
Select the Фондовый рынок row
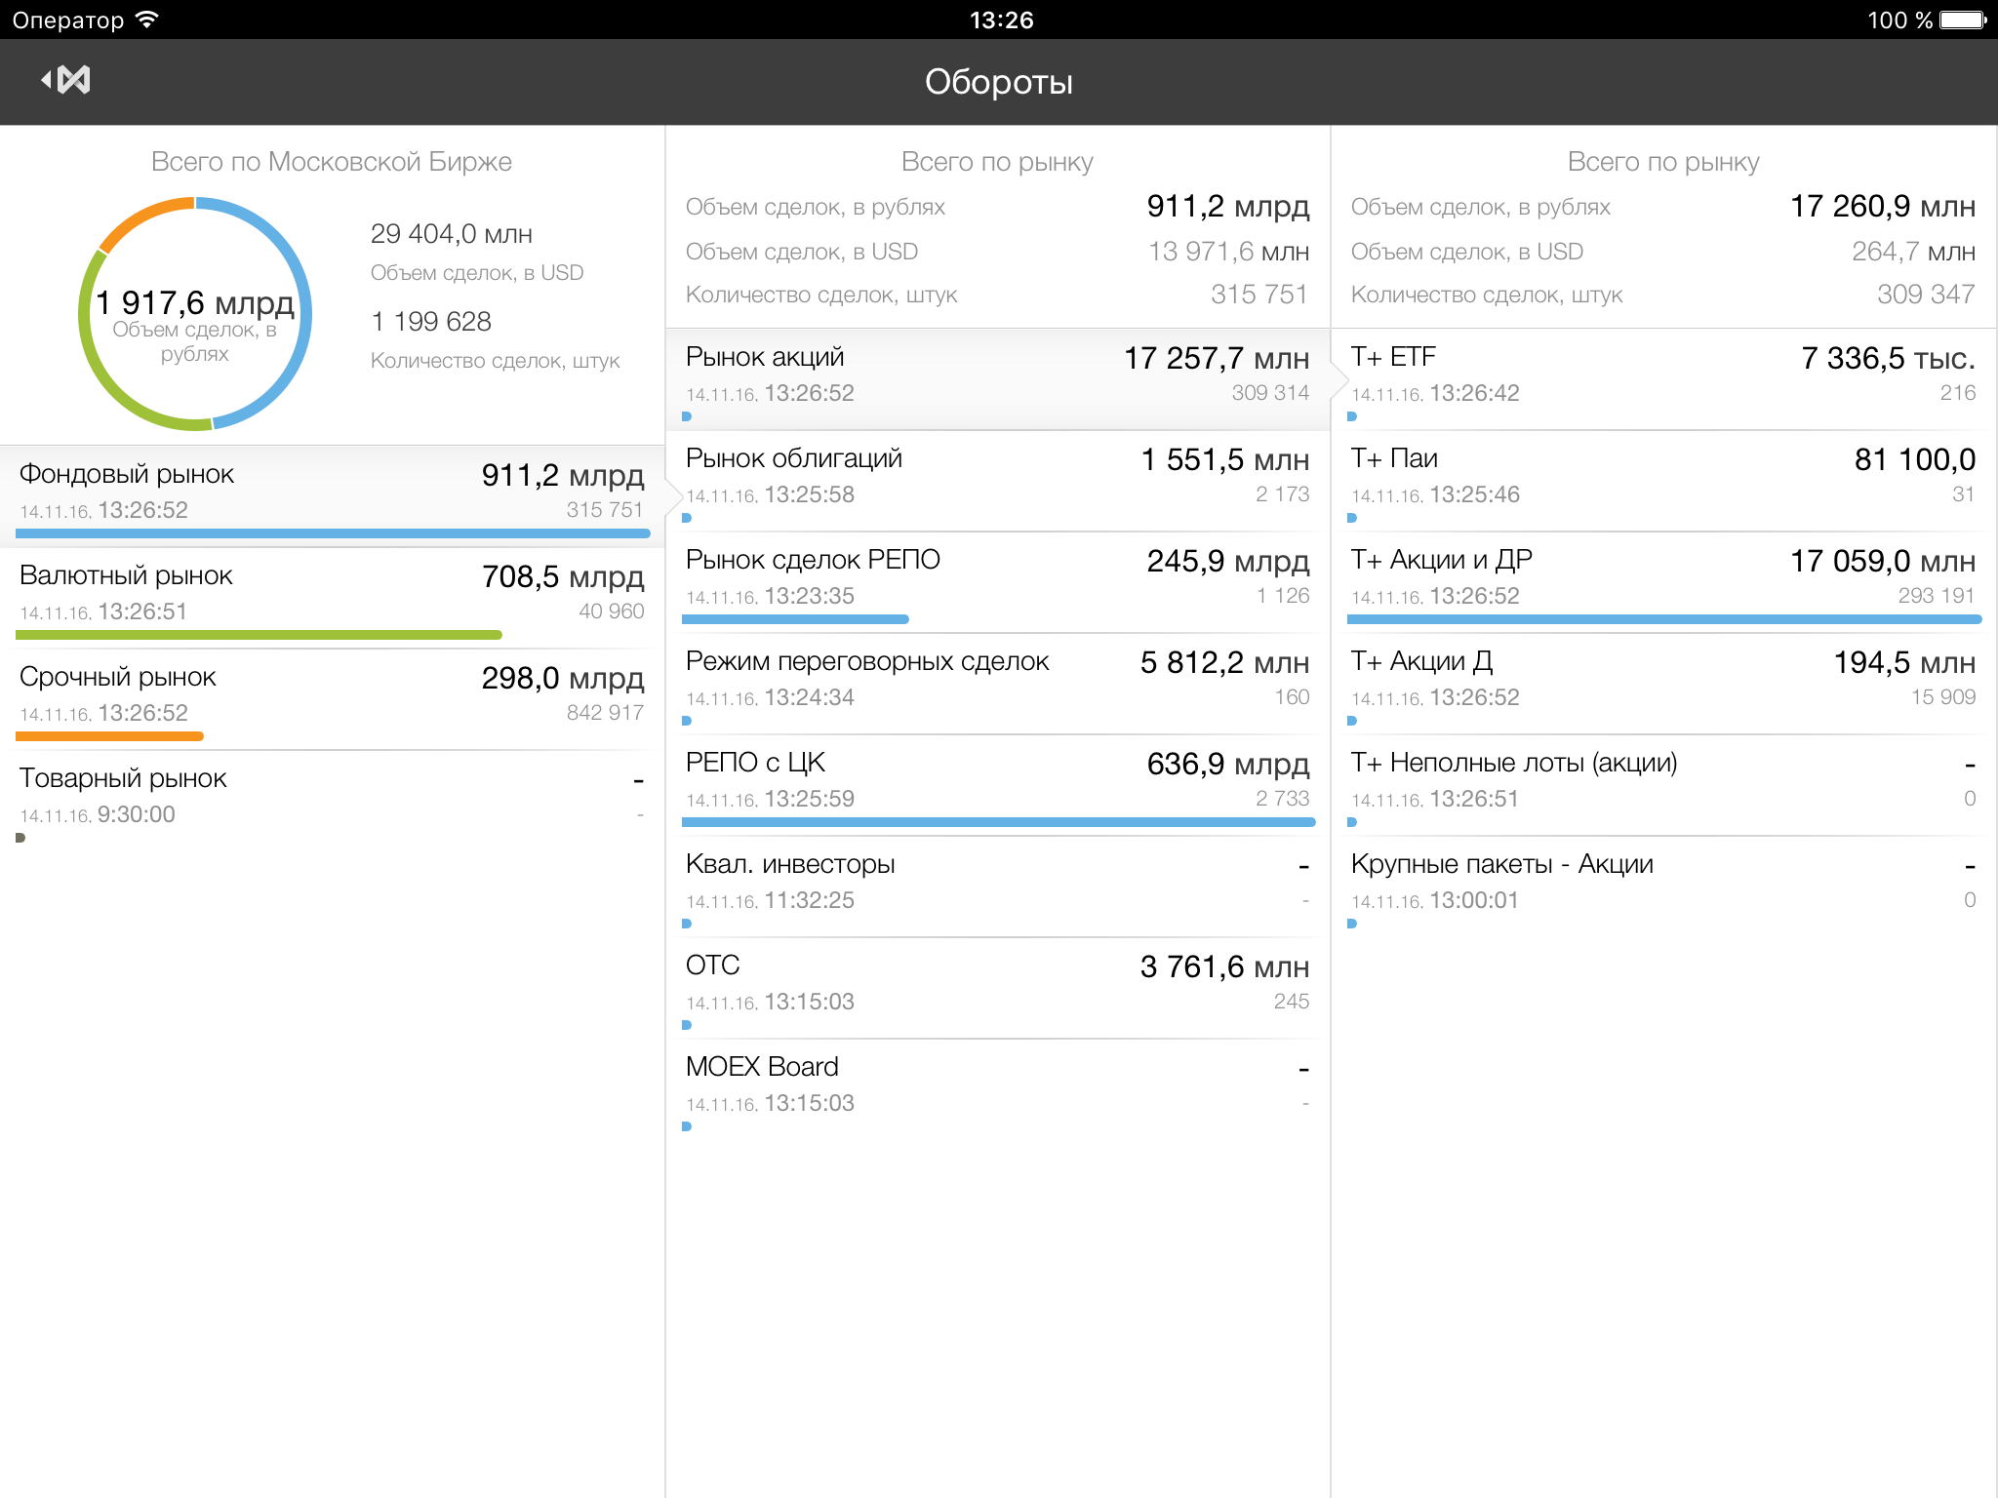332,492
